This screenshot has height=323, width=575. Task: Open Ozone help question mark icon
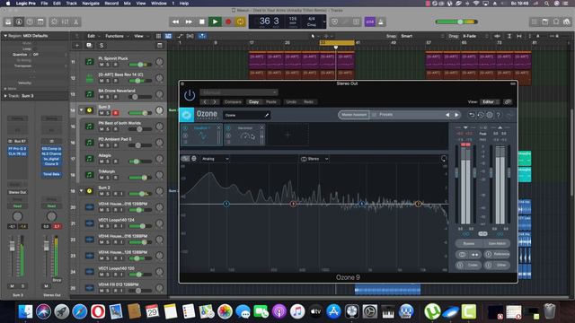click(499, 115)
